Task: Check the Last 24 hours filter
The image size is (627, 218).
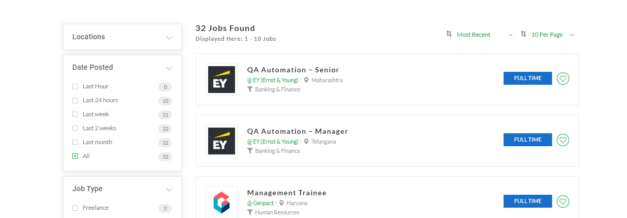Action: [x=75, y=100]
